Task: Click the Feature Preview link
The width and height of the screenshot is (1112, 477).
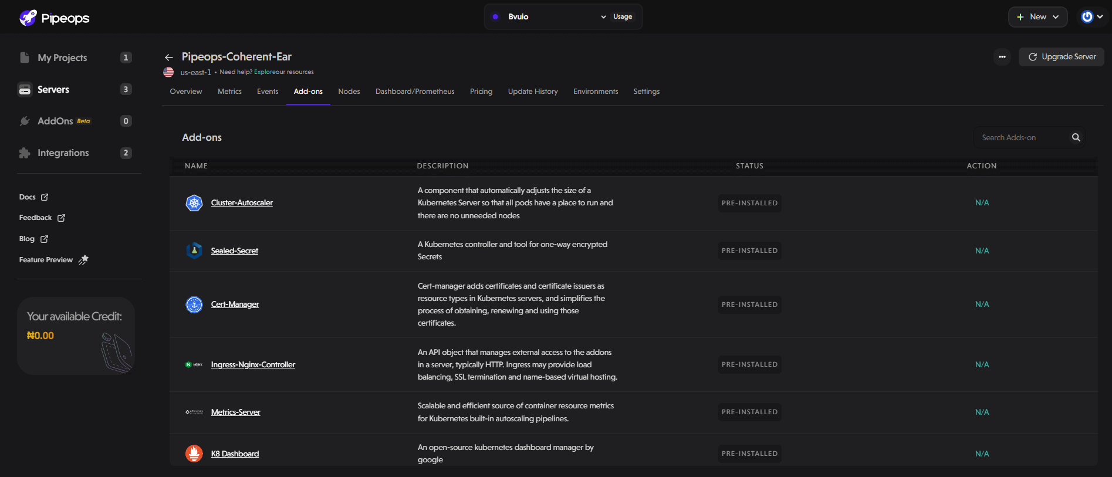Action: pyautogui.click(x=46, y=260)
